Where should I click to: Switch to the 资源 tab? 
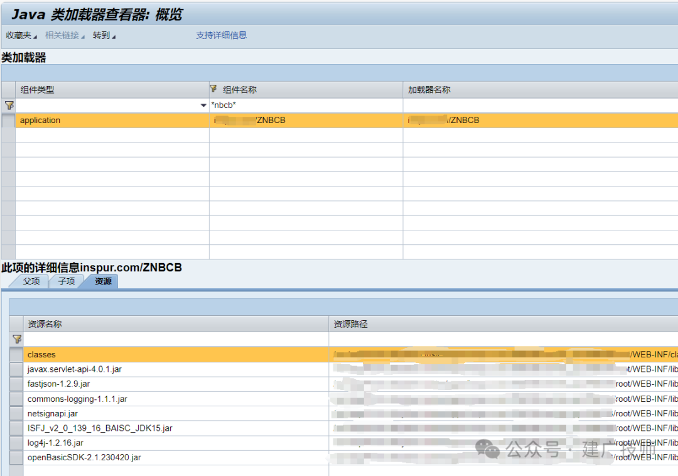coord(103,281)
